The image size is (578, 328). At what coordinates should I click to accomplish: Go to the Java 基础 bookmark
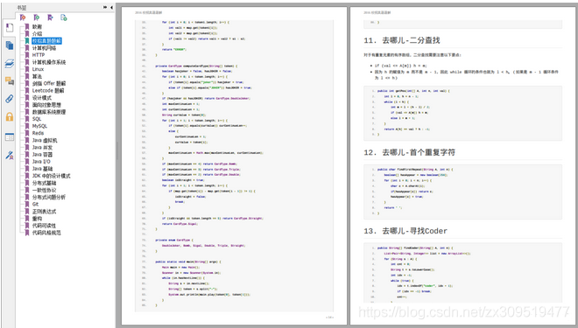coord(42,169)
